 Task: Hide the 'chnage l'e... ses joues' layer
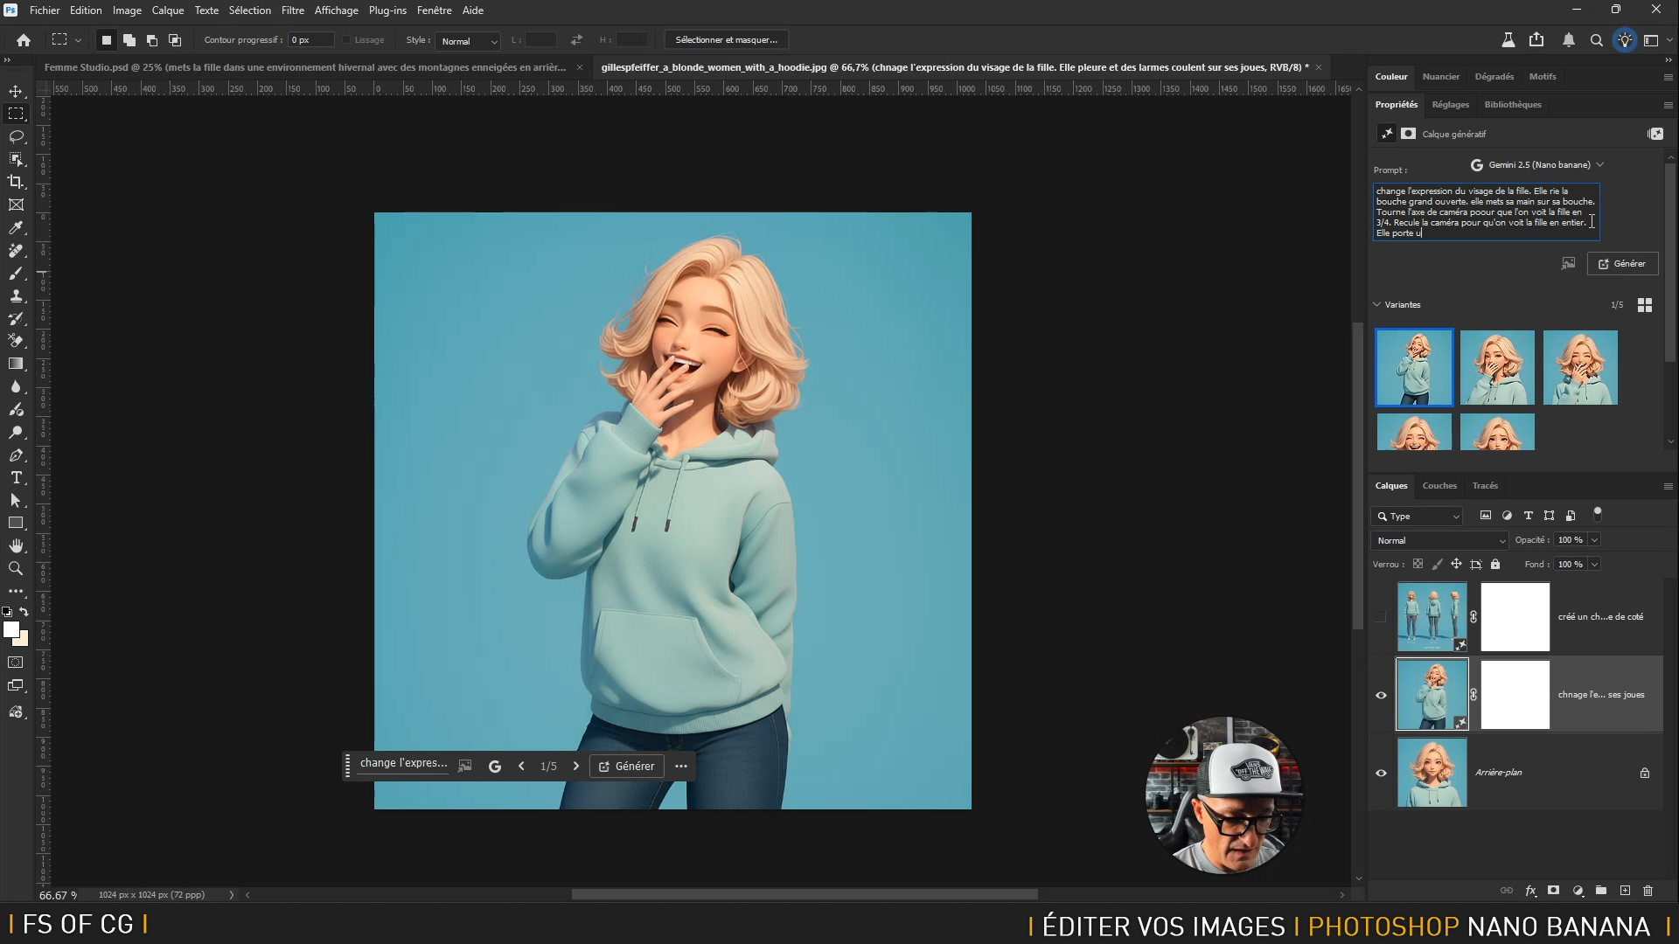click(1381, 695)
